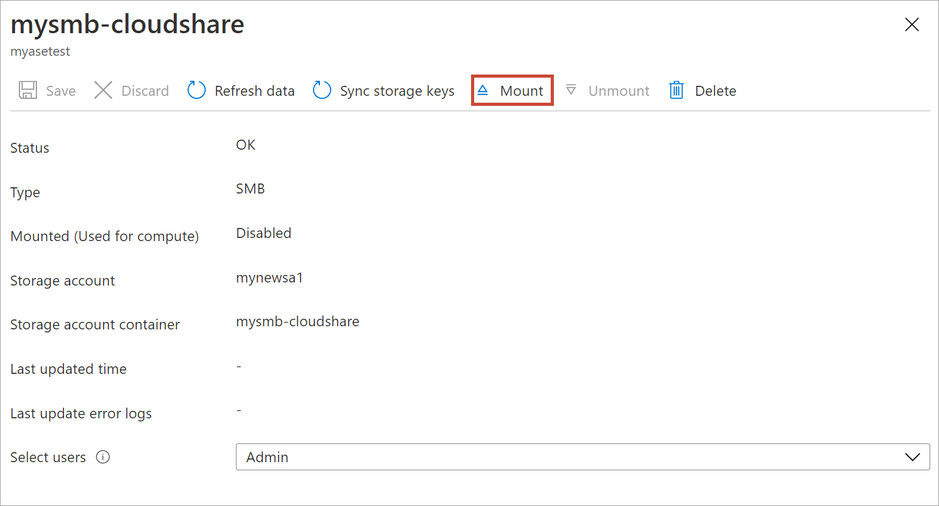Close the mysmb-cloudshare blade
Image resolution: width=939 pixels, height=506 pixels.
911,24
